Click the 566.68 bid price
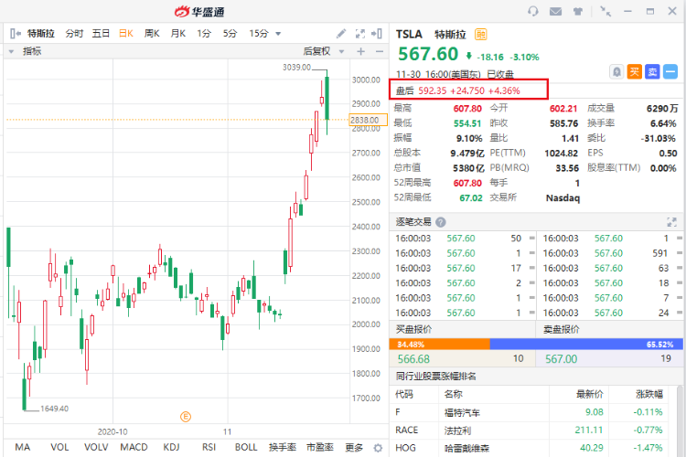 pyautogui.click(x=413, y=359)
